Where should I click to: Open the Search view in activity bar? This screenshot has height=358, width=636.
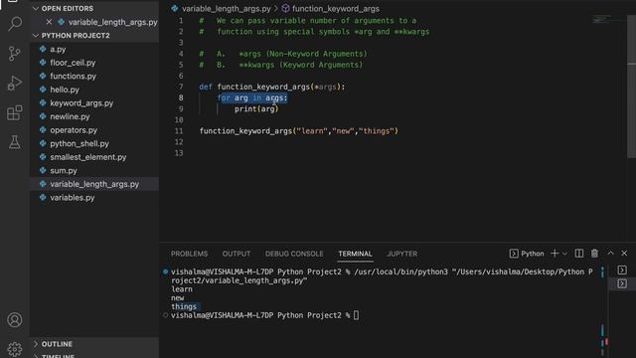tap(15, 23)
